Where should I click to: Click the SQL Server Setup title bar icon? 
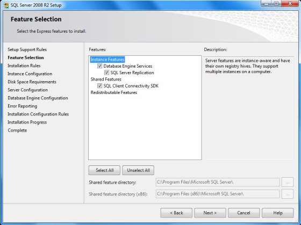(x=6, y=5)
